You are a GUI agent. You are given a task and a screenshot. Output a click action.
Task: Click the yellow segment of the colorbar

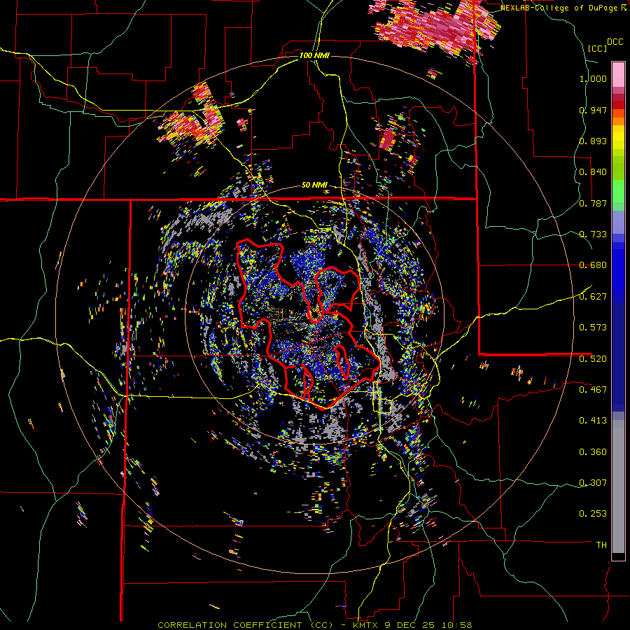click(x=618, y=138)
